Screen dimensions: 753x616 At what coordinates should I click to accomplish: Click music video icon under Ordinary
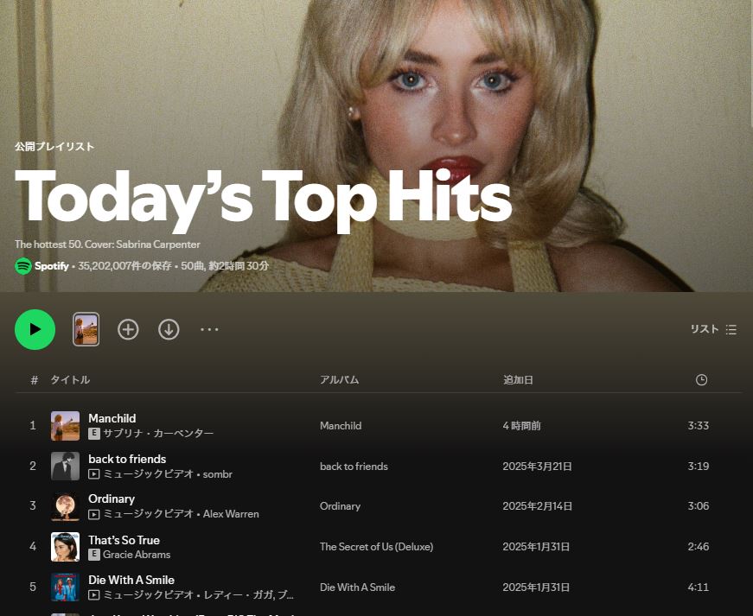tap(94, 514)
